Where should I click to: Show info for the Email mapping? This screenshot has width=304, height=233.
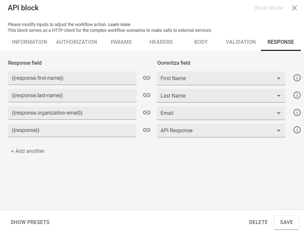point(297,113)
